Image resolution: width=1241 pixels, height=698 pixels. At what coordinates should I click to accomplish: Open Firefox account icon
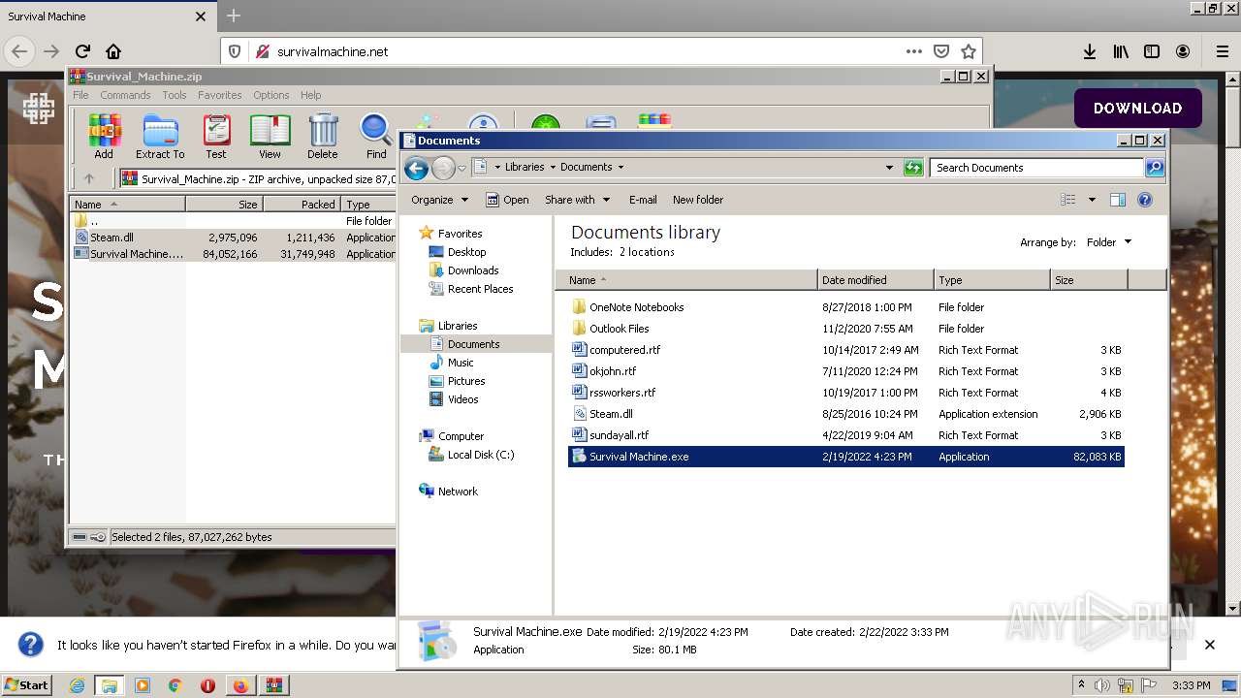click(x=1183, y=51)
